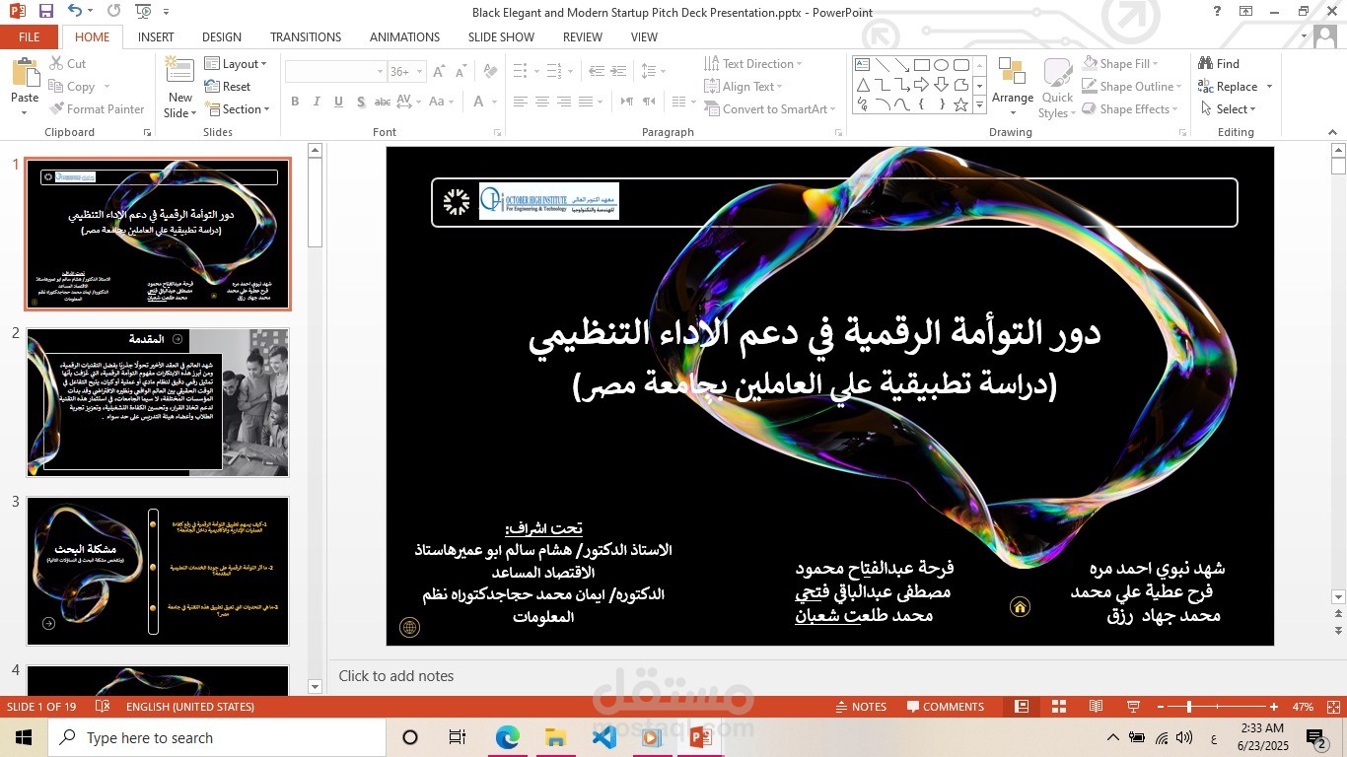
Task: Open the font name combo box
Action: tap(335, 71)
